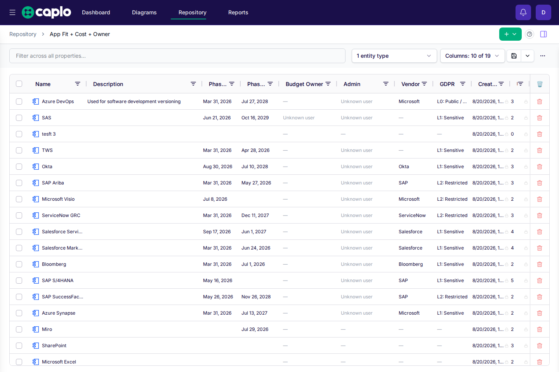559x372 pixels.
Task: Click the Caplo logo
Action: [46, 12]
